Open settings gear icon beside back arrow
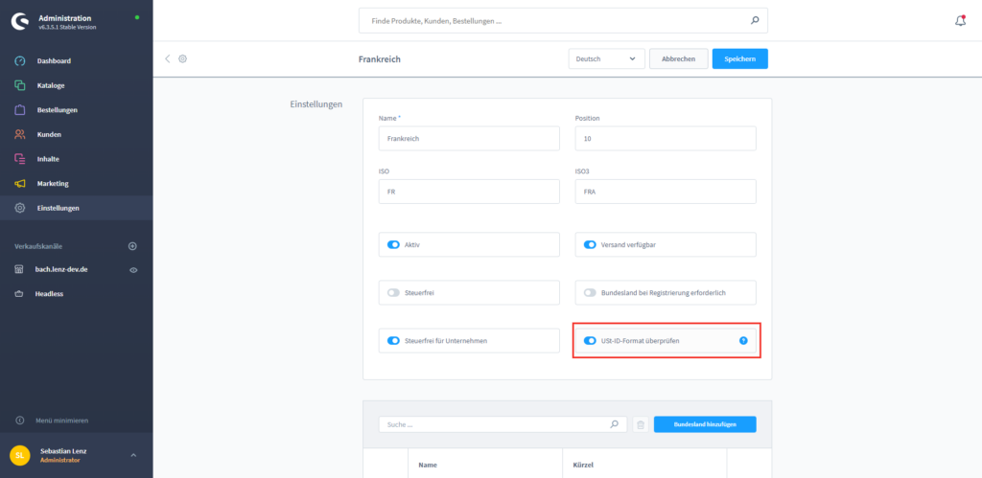The image size is (982, 478). (x=182, y=58)
